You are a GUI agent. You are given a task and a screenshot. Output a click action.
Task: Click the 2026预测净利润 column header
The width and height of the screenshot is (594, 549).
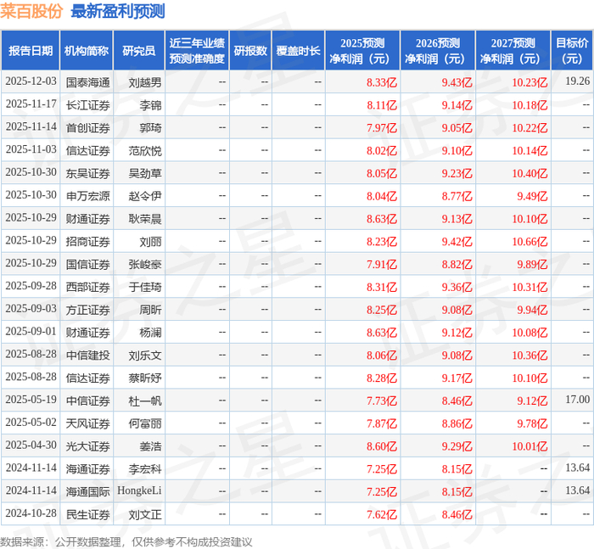(x=438, y=50)
